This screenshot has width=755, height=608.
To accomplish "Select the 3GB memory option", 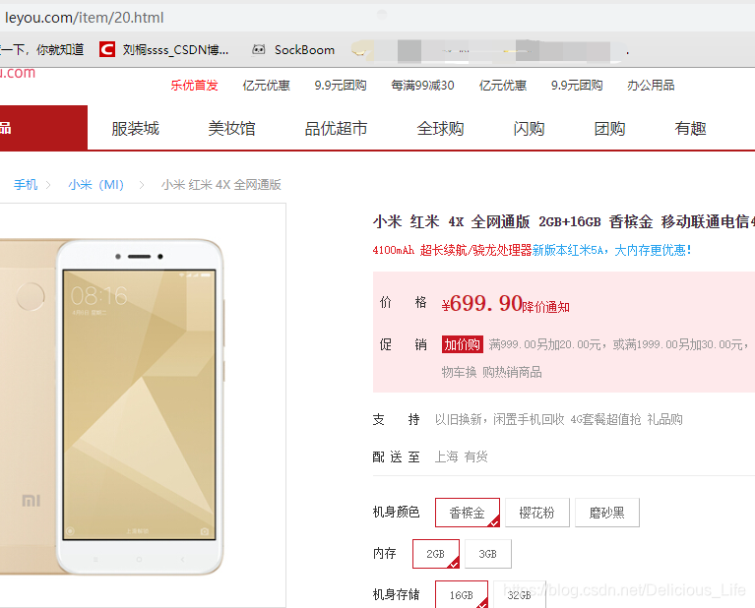I will click(x=488, y=554).
